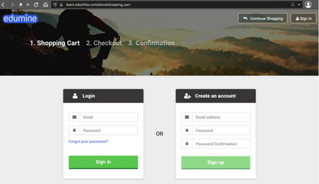The height and width of the screenshot is (184, 319).
Task: Open the Forgot your password link
Action: tap(88, 141)
